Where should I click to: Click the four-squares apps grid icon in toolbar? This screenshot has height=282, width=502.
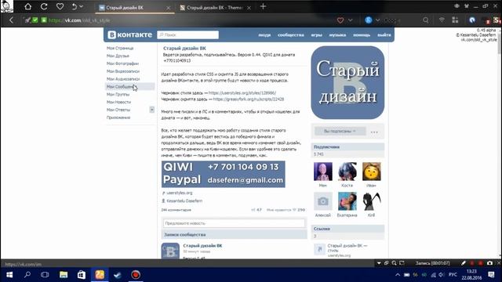pos(455,20)
